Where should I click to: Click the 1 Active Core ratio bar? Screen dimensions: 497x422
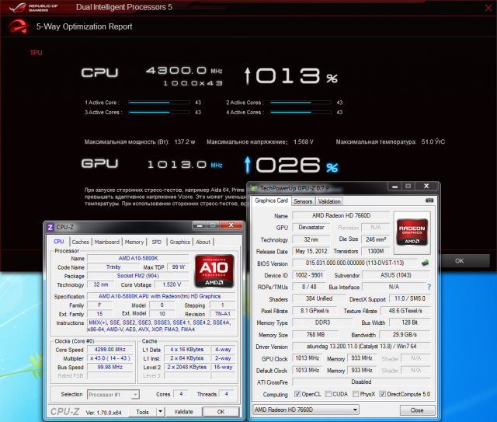159,103
